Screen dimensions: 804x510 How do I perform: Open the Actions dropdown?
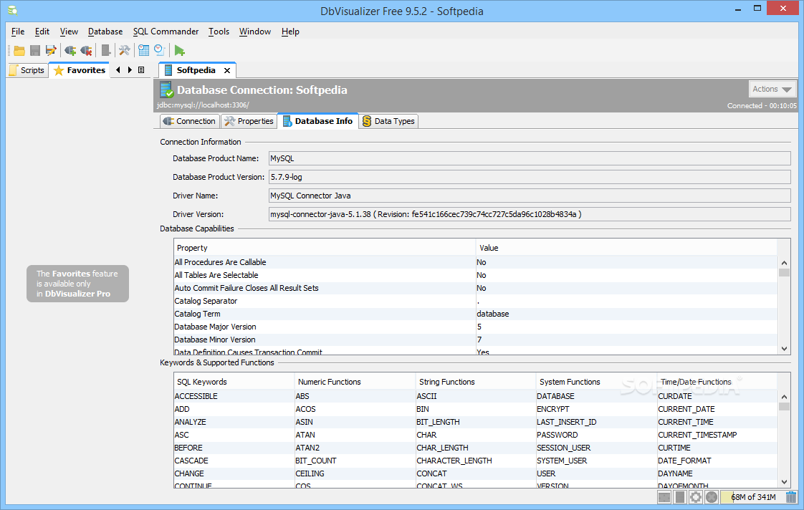click(x=772, y=90)
